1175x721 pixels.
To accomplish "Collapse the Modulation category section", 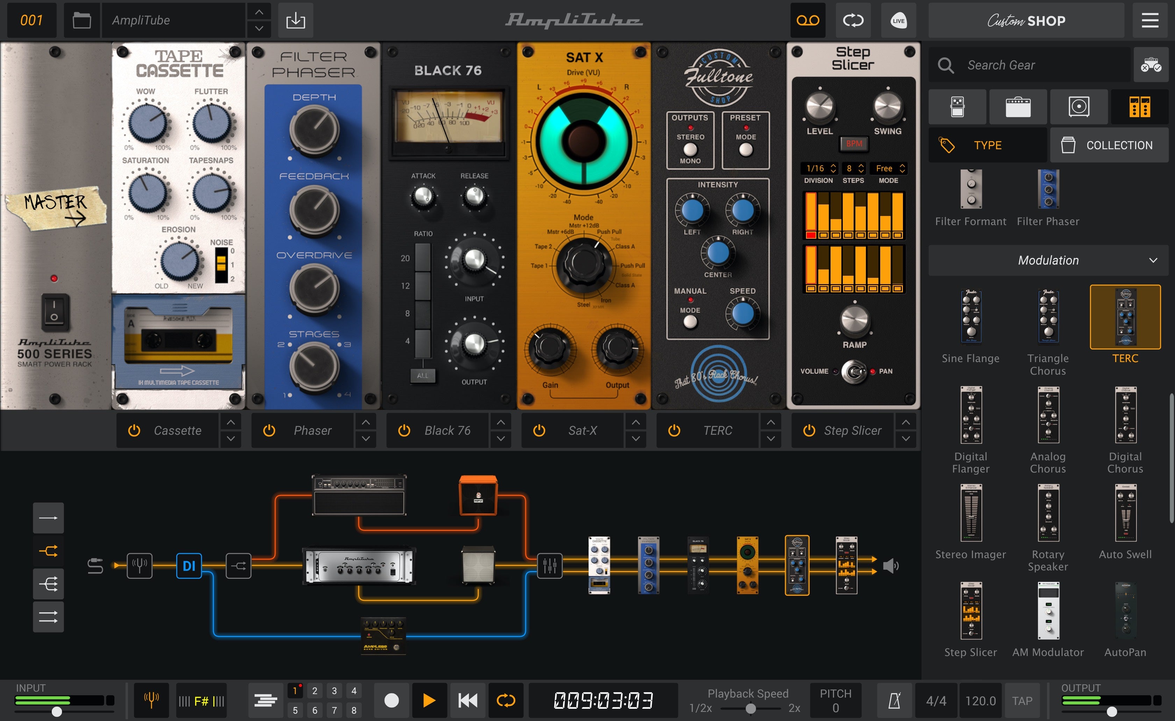I will tap(1154, 260).
